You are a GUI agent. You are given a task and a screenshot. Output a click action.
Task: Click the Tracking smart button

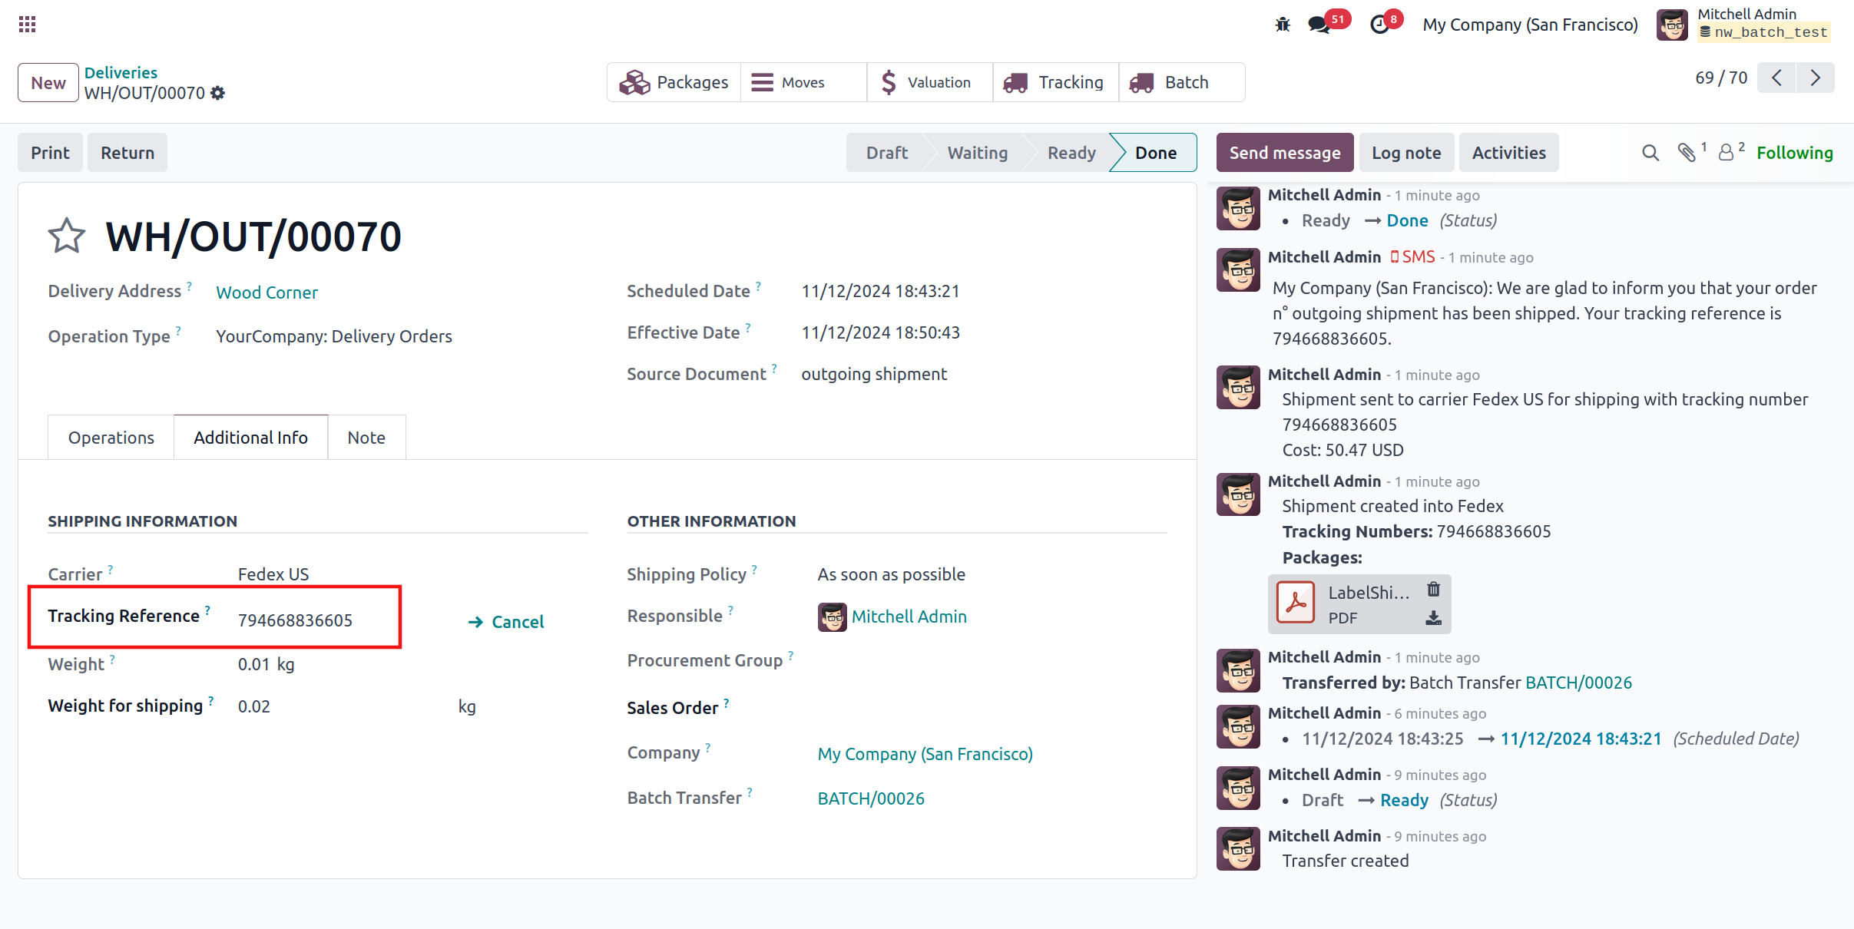pos(1054,82)
